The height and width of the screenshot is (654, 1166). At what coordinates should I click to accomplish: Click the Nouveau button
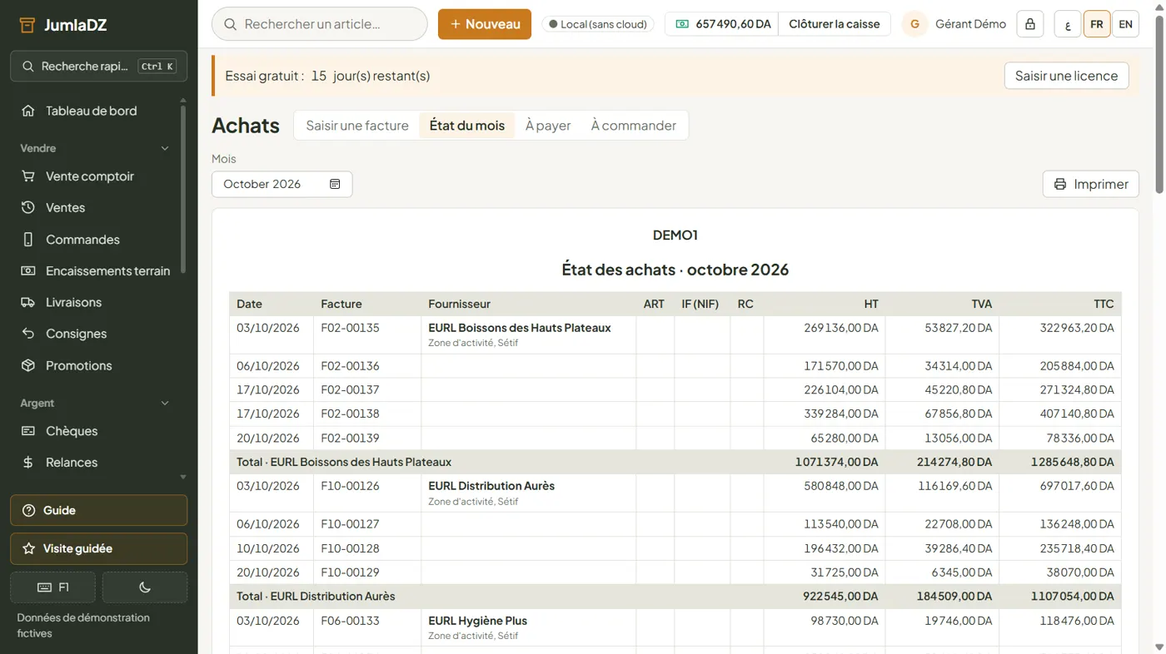485,24
